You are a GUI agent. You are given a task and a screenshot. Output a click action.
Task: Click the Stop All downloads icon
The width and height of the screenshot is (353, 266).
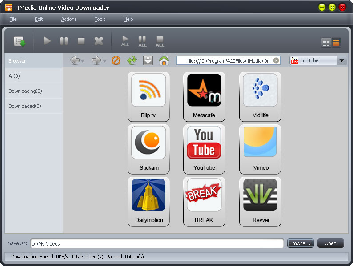coord(160,41)
